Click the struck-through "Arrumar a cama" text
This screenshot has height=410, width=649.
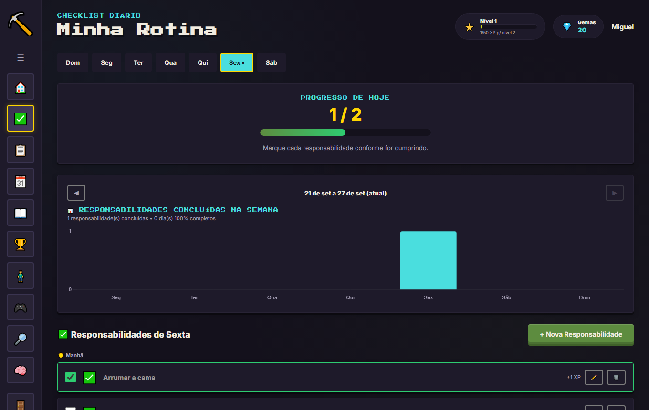[x=129, y=378]
